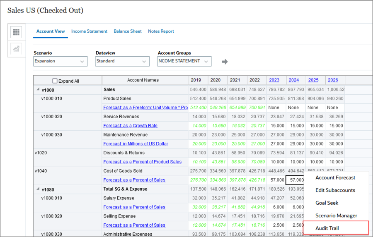This screenshot has width=373, height=237.
Task: Click the Service Revenues account name
Action: (x=121, y=117)
